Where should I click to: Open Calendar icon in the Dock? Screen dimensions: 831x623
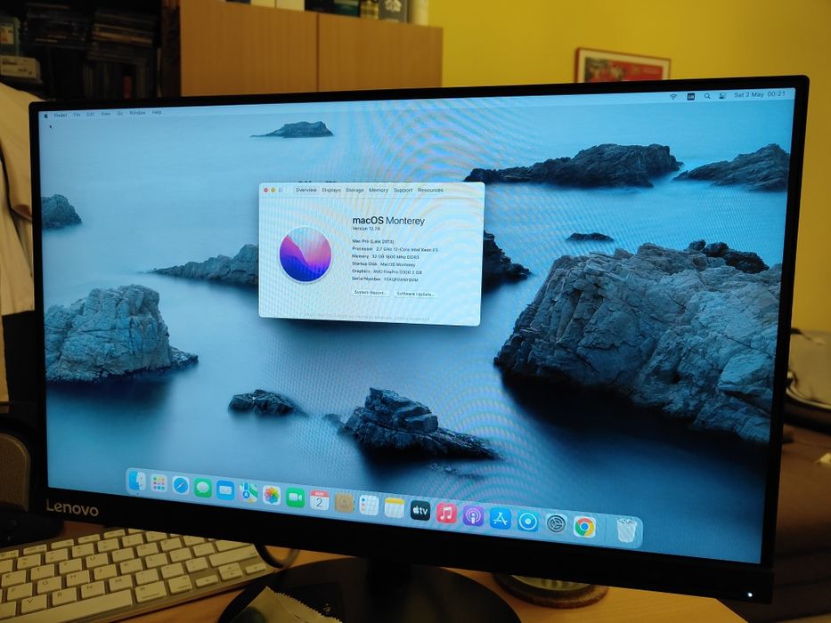click(x=319, y=500)
